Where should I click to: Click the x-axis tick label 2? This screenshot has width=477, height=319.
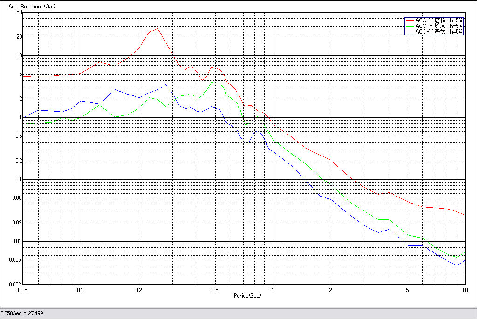point(330,290)
